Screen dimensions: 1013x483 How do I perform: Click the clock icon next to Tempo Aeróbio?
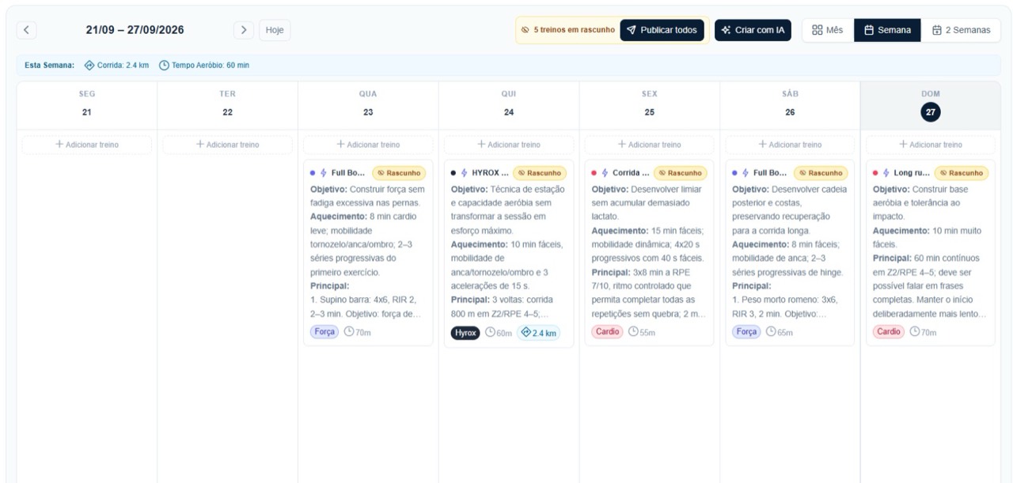[164, 65]
